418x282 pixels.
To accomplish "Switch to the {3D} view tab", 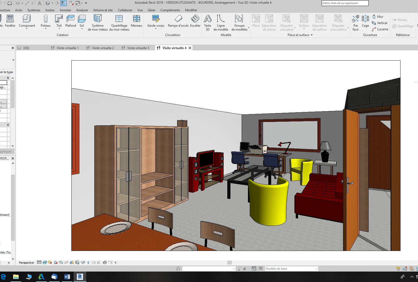I will click(26, 48).
